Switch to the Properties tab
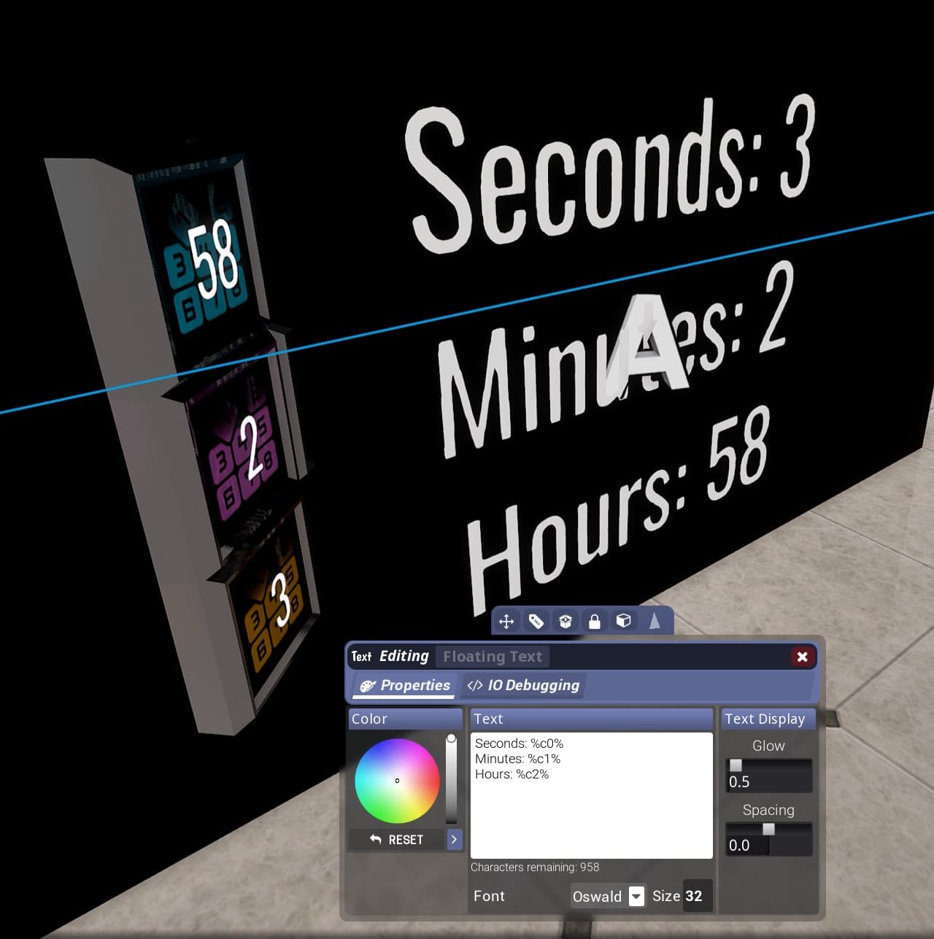This screenshot has height=939, width=934. click(406, 686)
